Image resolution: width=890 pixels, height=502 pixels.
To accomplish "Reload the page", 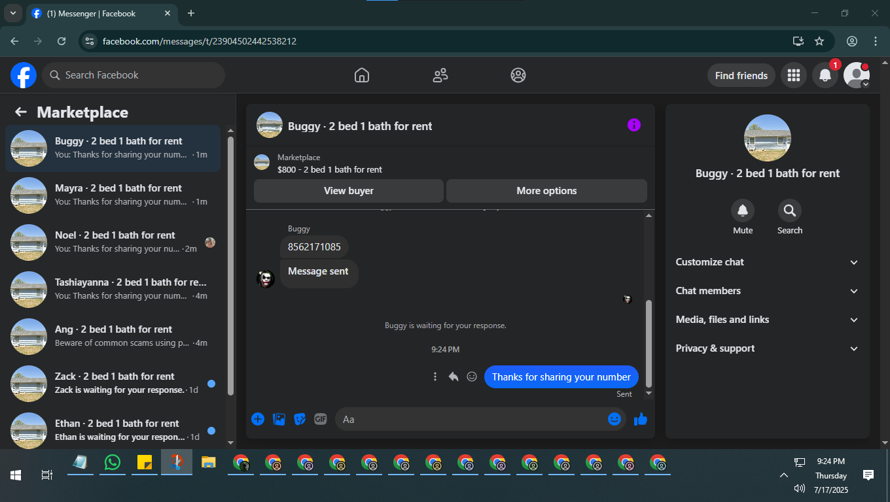I will pyautogui.click(x=62, y=41).
